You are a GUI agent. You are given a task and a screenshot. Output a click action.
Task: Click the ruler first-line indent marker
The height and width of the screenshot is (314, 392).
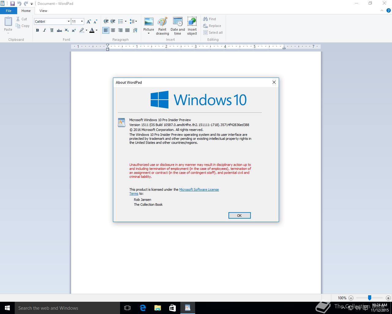pos(107,45)
